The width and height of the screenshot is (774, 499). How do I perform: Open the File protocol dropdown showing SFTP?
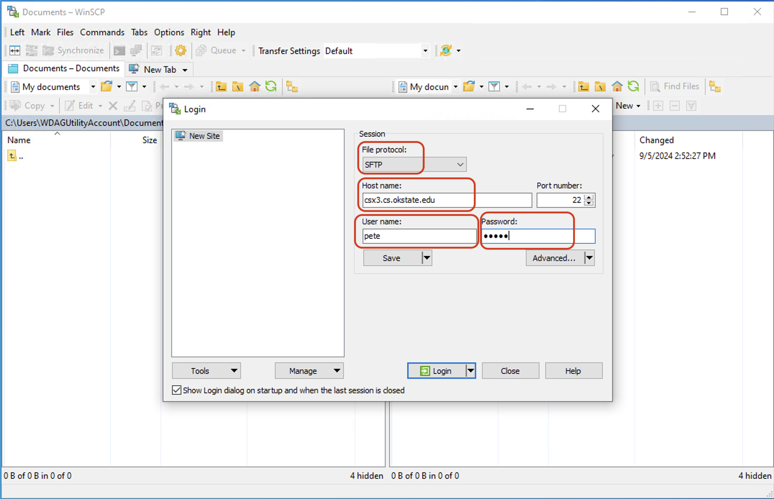[x=460, y=164]
